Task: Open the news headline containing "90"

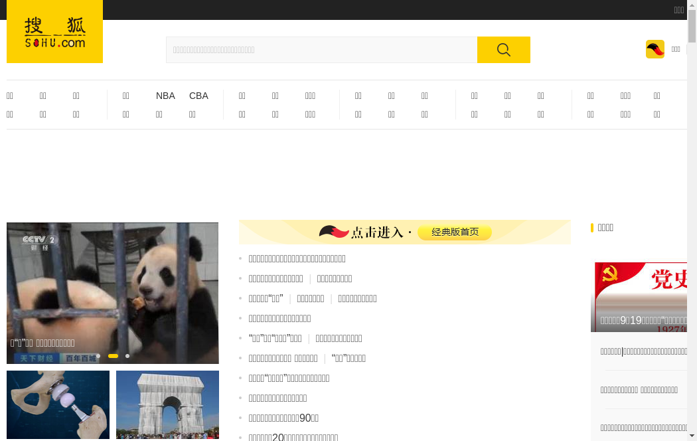Action: 283,418
